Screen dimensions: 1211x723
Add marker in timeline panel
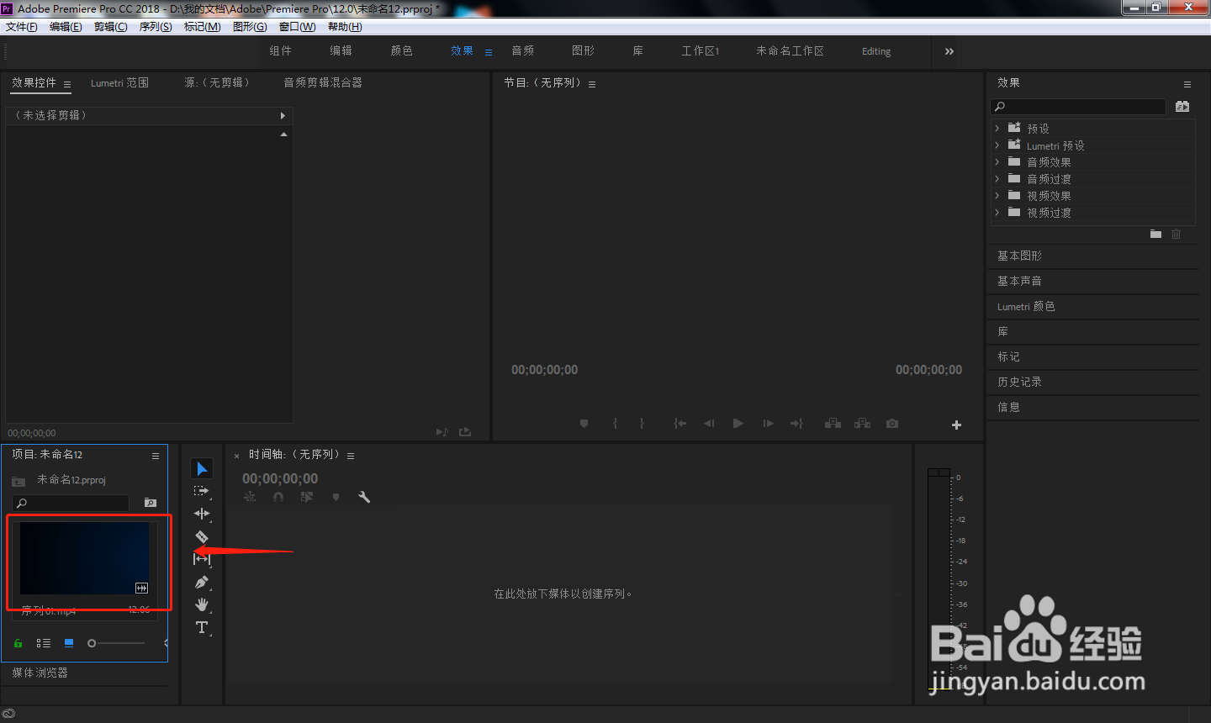(336, 497)
